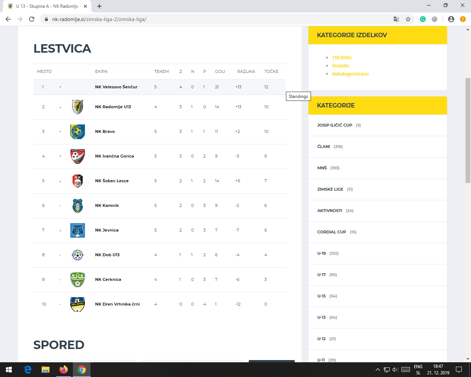Select the ZIMSKE LIGE category
Screen dimensions: 471x377
(x=330, y=189)
